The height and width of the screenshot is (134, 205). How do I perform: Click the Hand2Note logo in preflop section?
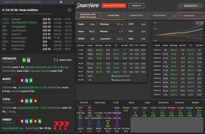pos(63,60)
